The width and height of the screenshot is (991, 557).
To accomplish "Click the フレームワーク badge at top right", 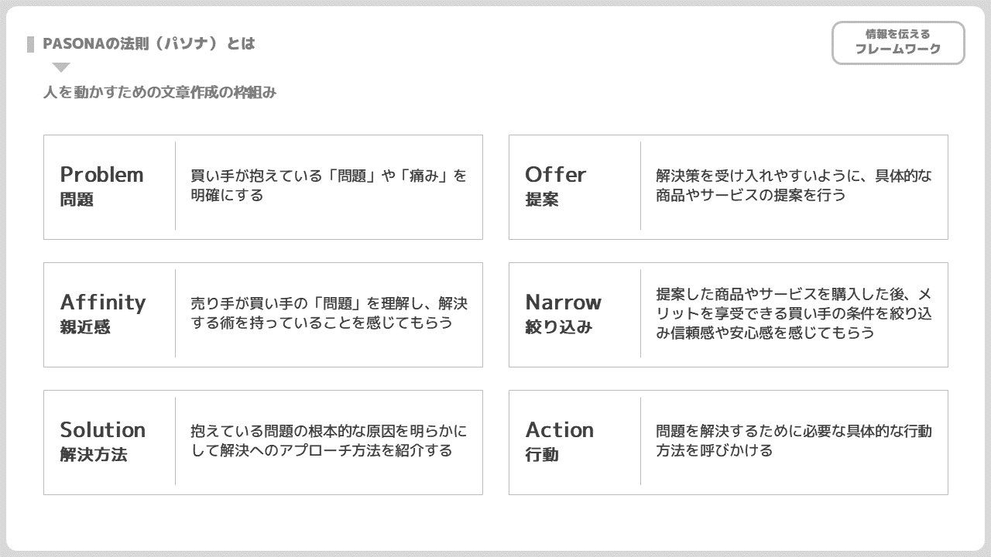I will [898, 43].
